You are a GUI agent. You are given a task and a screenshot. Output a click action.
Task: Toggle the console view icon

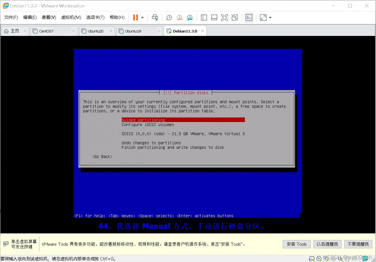(x=249, y=18)
